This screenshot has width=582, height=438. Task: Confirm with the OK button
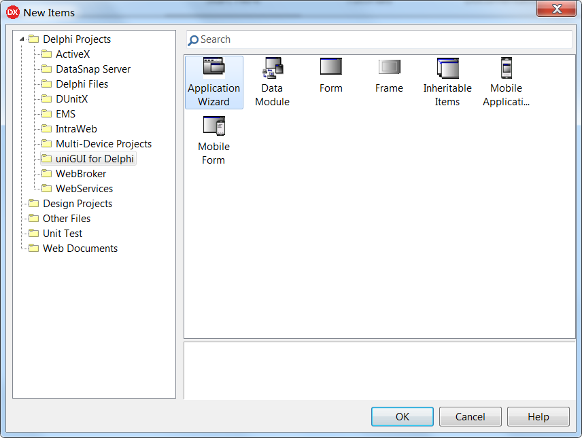[x=403, y=416]
